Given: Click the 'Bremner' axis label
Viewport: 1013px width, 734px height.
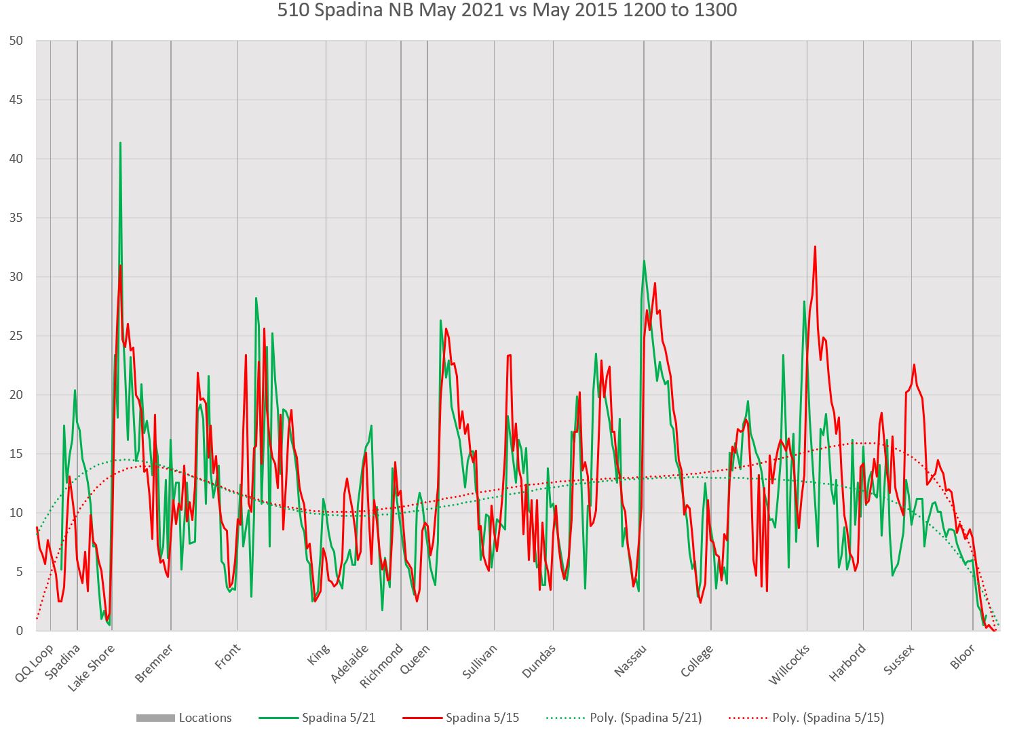Looking at the screenshot, I should tap(155, 663).
